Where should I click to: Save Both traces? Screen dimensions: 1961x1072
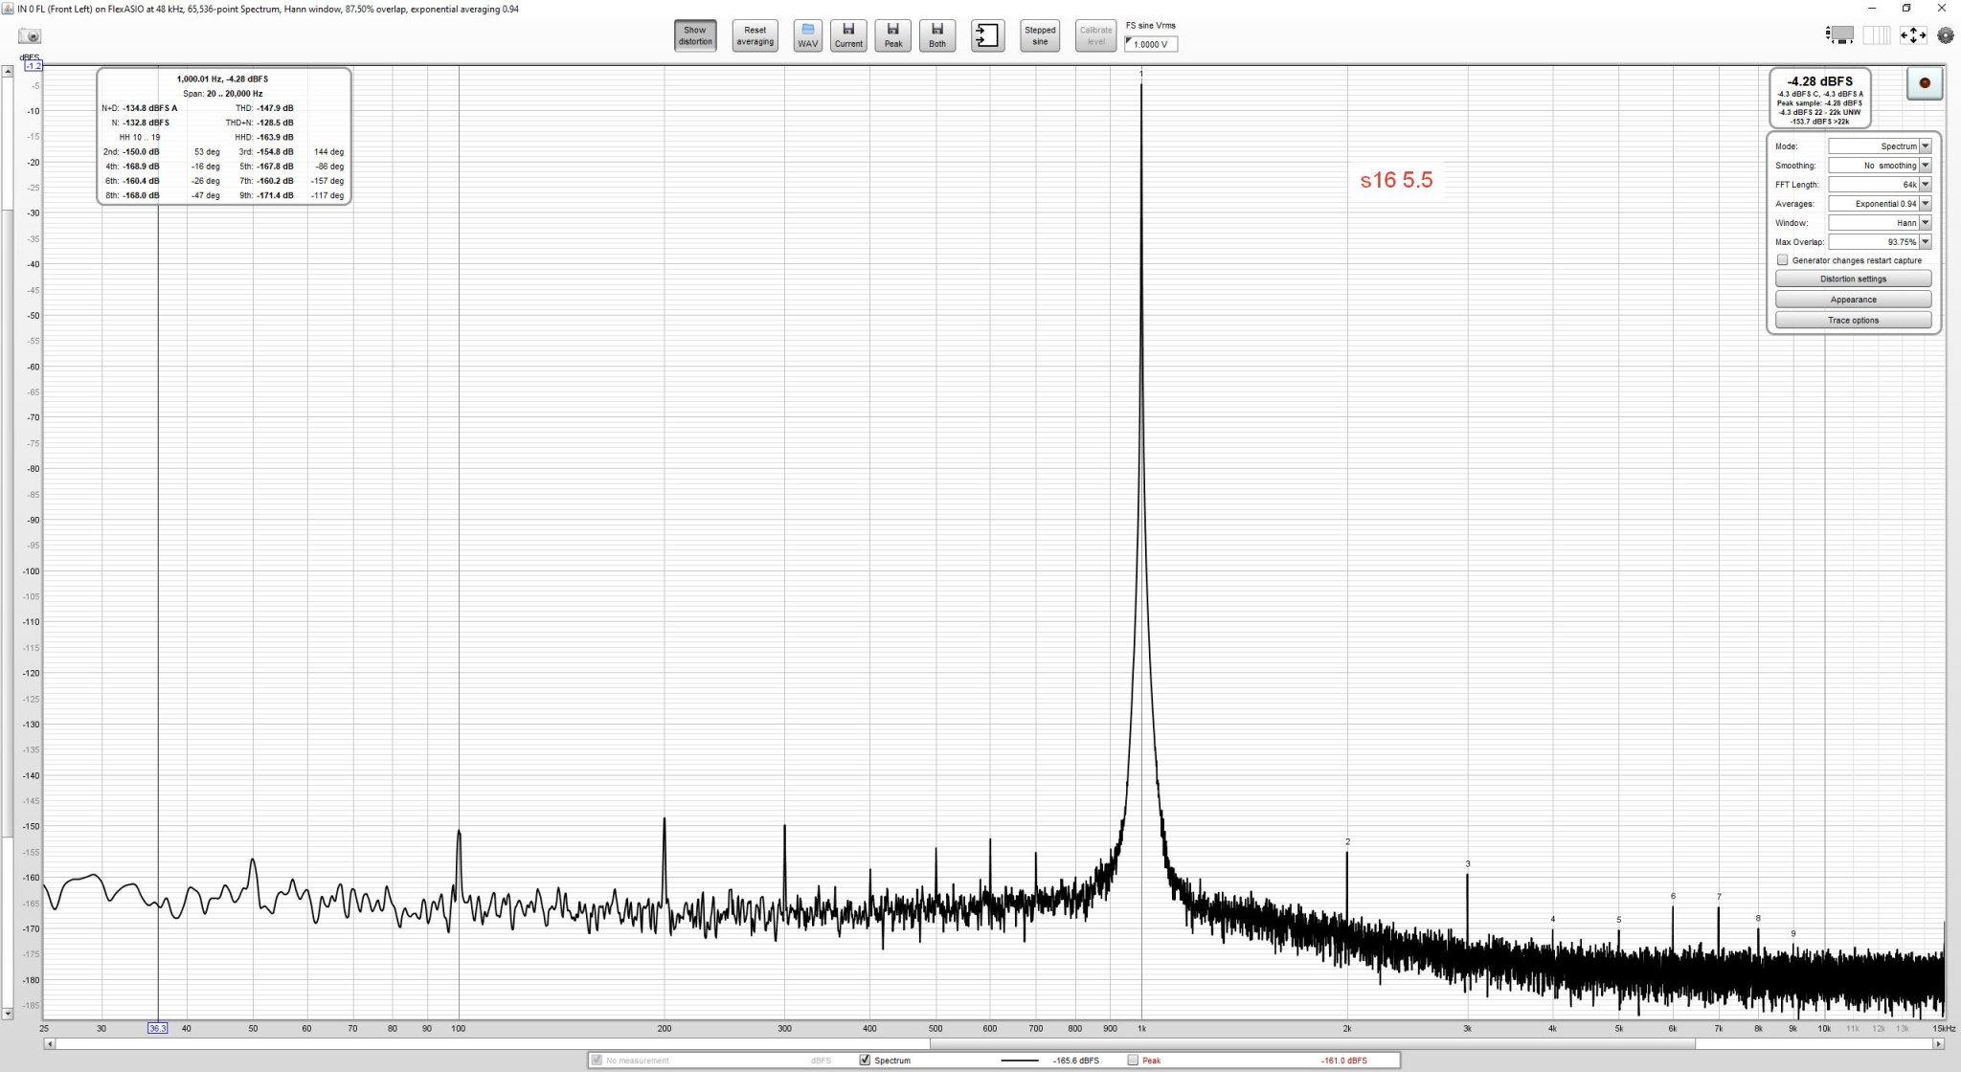[937, 35]
